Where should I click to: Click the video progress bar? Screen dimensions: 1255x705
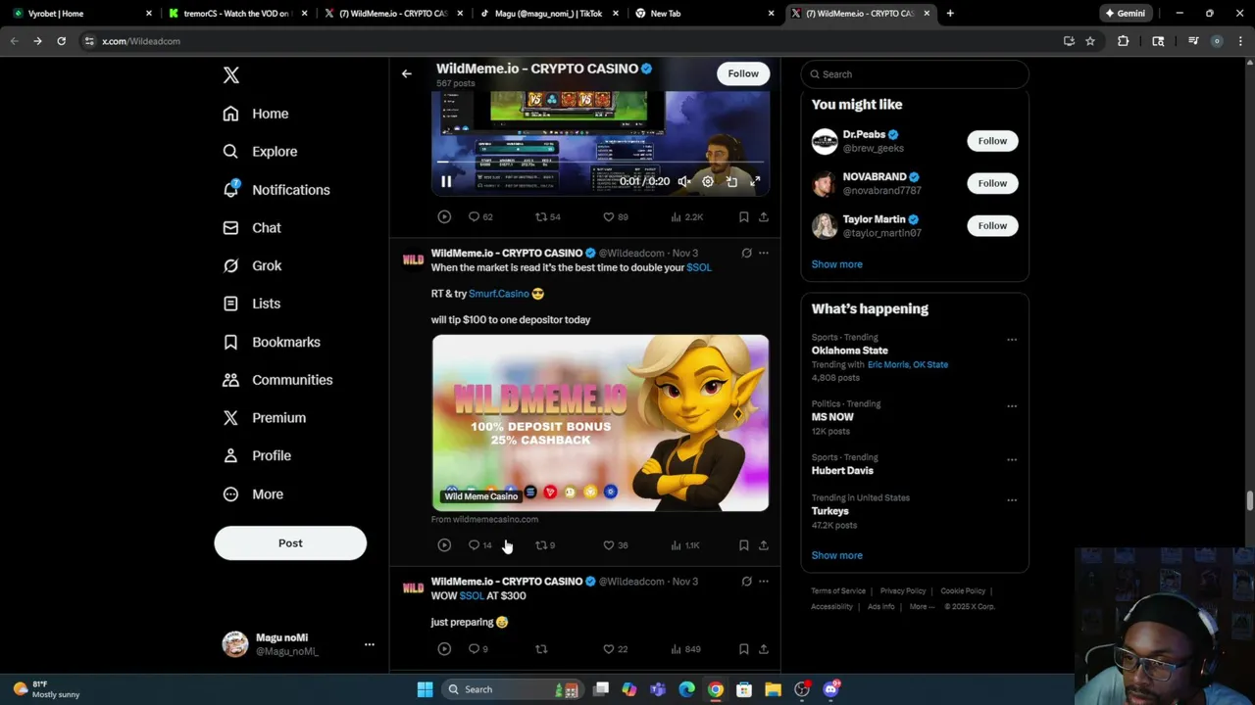[600, 163]
